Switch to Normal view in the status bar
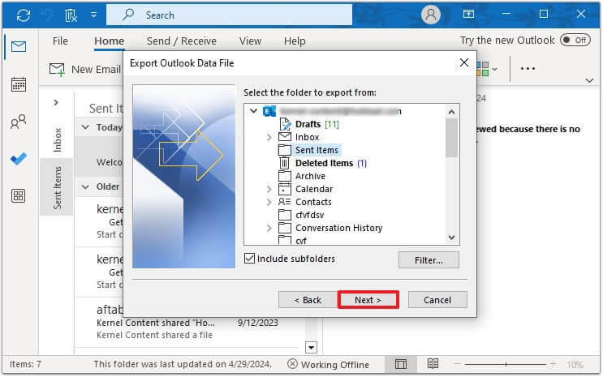603x377 pixels. coord(401,364)
